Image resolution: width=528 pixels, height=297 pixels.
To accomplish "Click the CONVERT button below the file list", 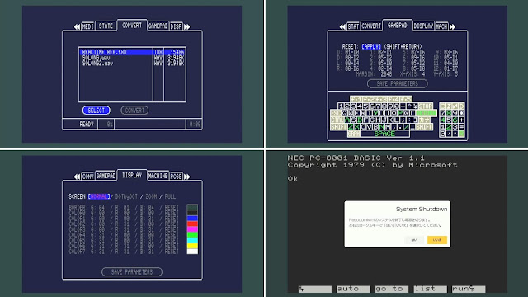I will pos(134,111).
